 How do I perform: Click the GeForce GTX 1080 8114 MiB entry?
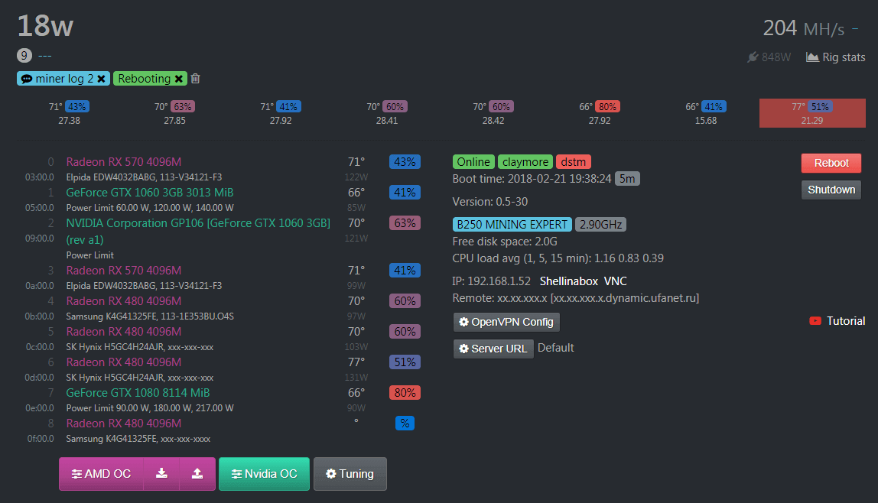coord(138,393)
